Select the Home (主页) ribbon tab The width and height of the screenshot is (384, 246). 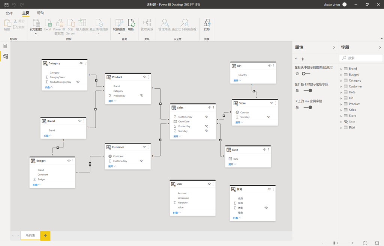[x=26, y=13]
